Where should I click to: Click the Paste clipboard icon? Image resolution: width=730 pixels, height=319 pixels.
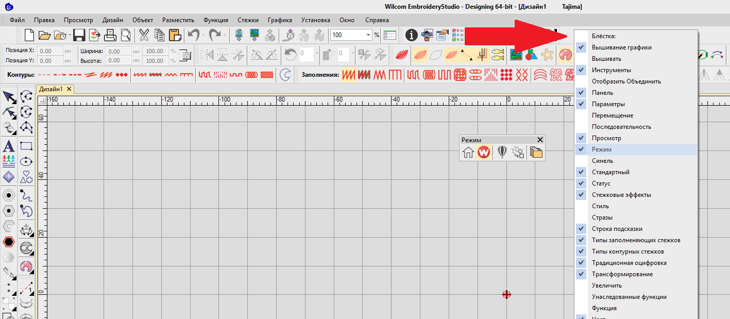coord(175,35)
